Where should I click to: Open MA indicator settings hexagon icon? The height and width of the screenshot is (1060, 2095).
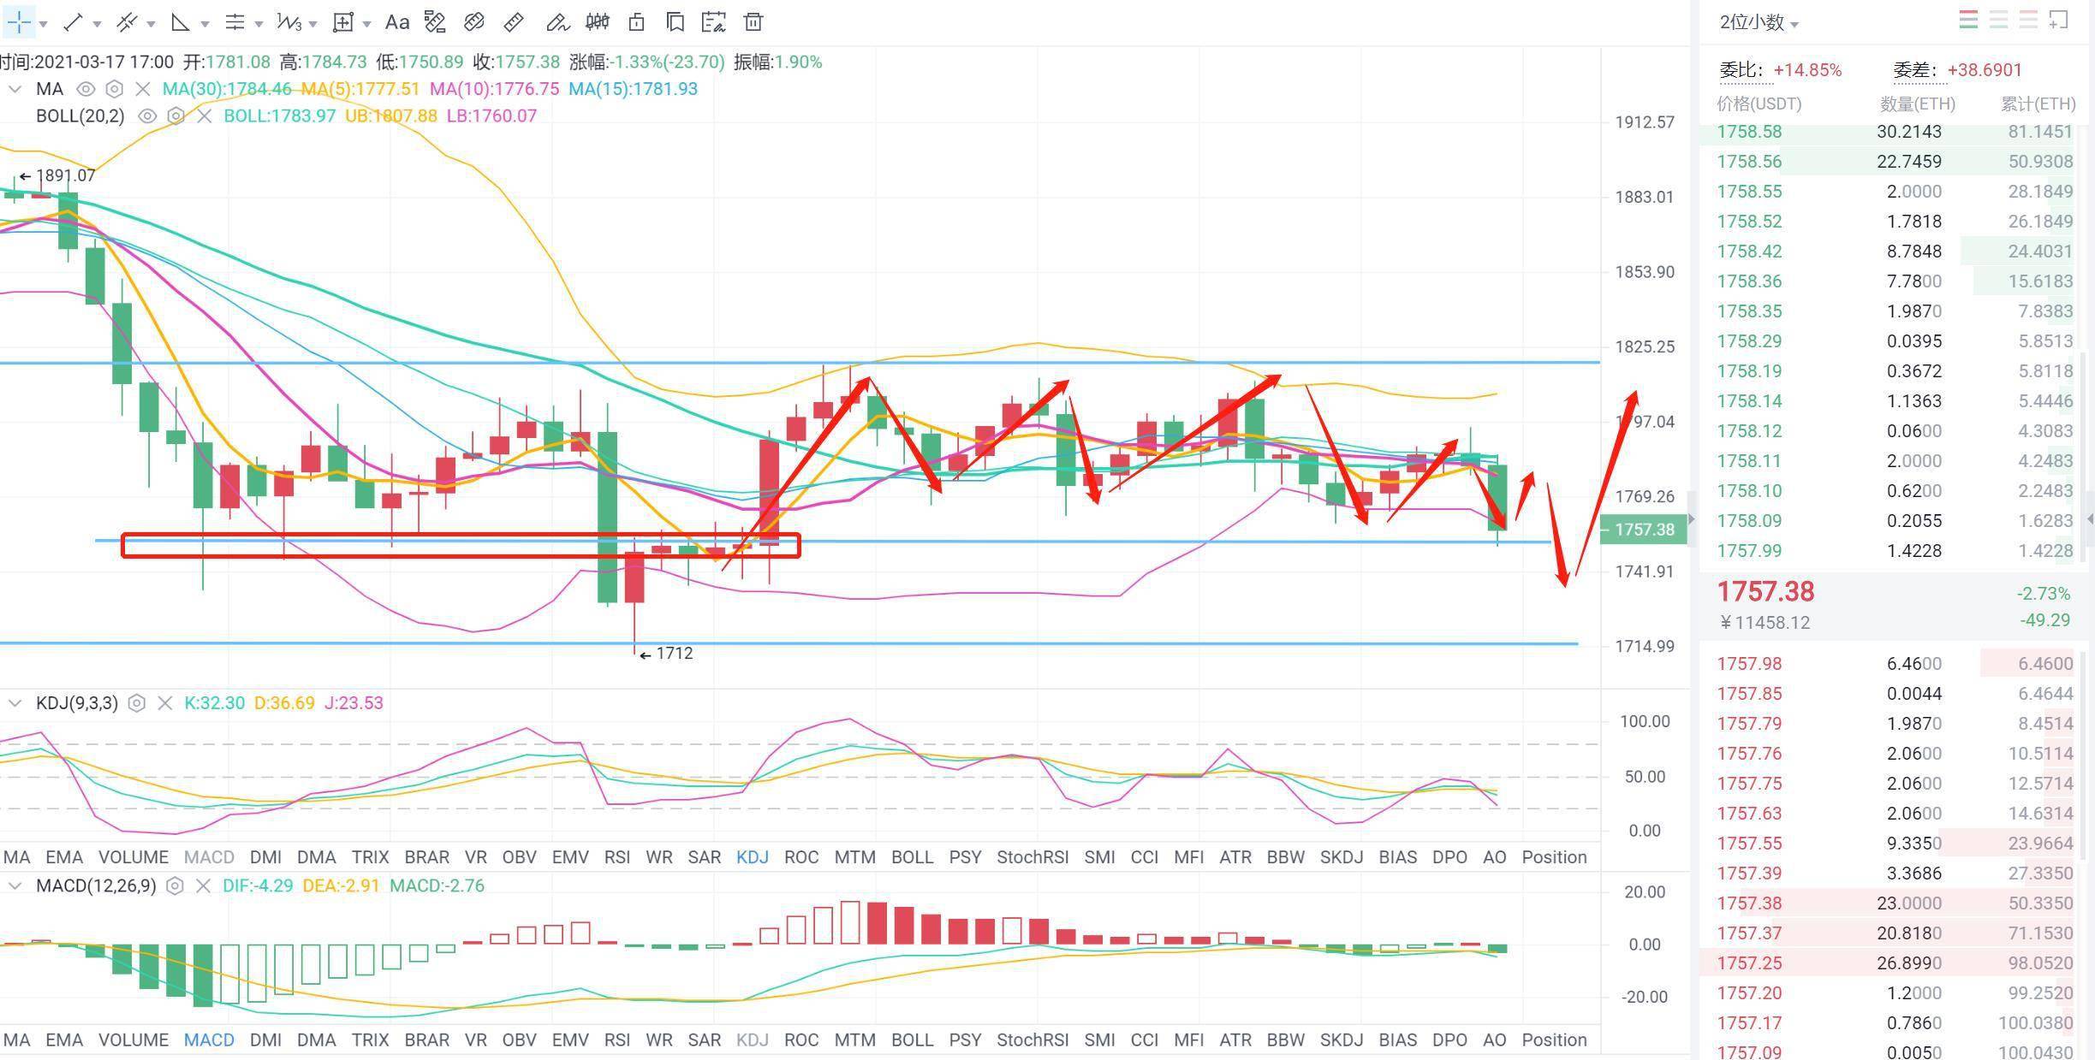[114, 89]
